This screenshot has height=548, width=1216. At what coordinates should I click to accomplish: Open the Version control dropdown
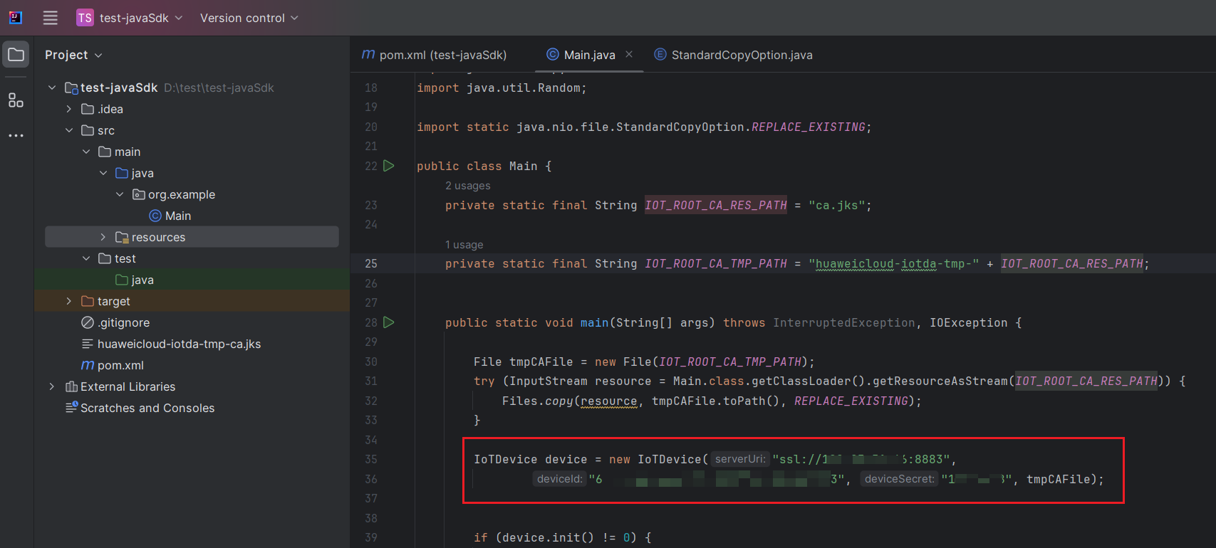click(x=249, y=18)
